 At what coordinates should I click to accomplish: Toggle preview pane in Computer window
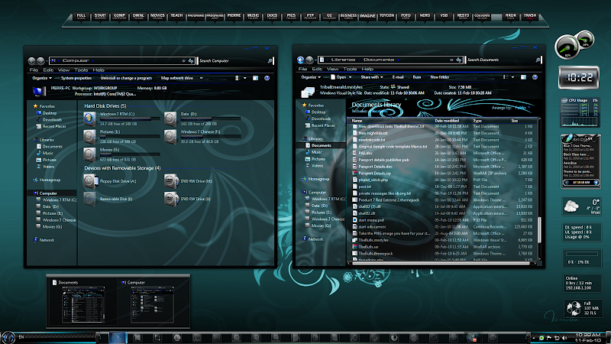255,78
